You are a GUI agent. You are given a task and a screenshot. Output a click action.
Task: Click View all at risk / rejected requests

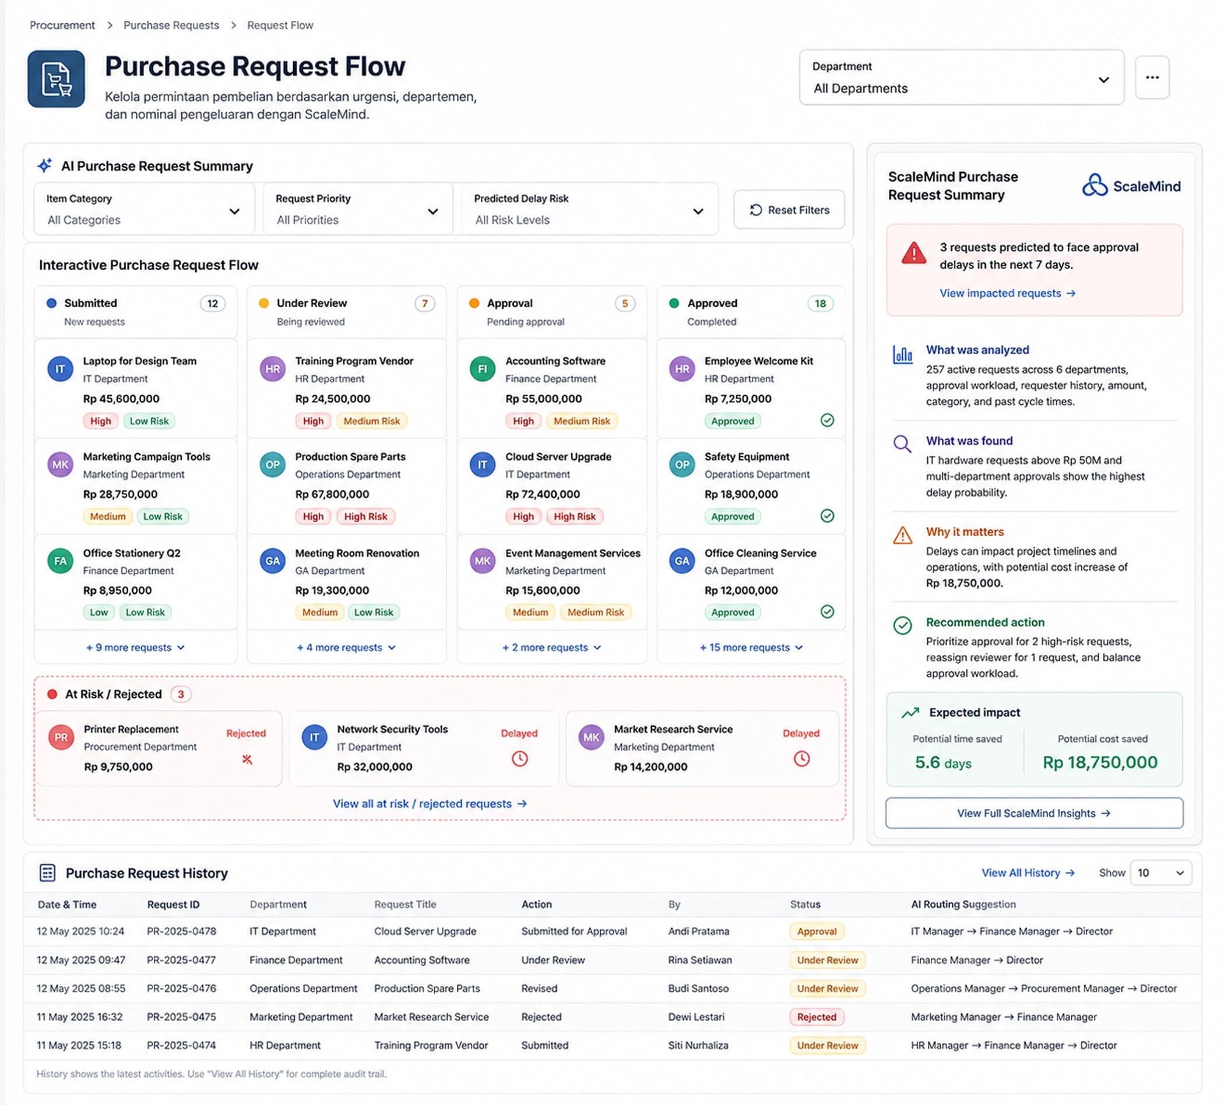point(430,803)
